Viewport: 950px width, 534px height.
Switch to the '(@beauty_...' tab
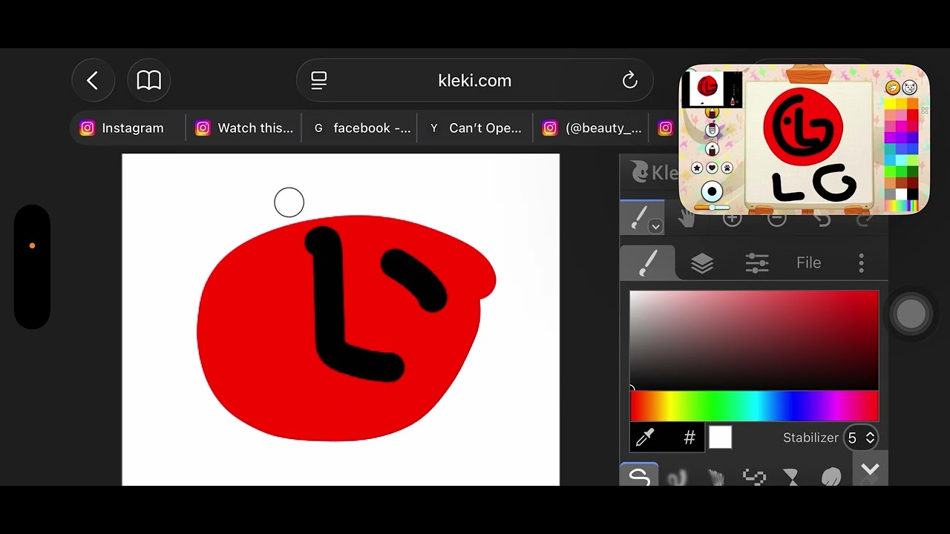click(x=592, y=128)
